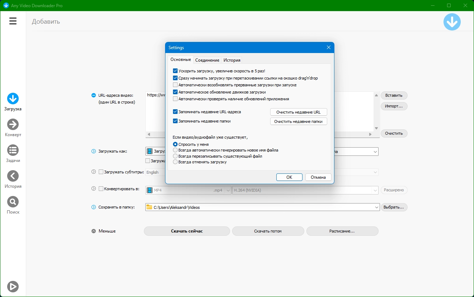Collapse the URL-адреса видео section

94,95
